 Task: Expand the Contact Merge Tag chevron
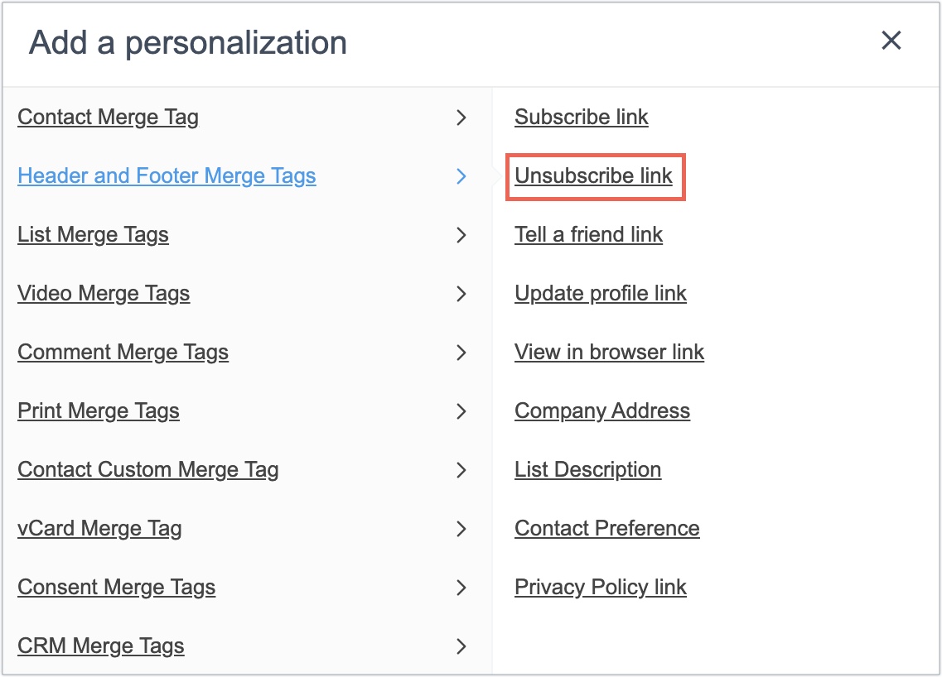[x=461, y=118]
